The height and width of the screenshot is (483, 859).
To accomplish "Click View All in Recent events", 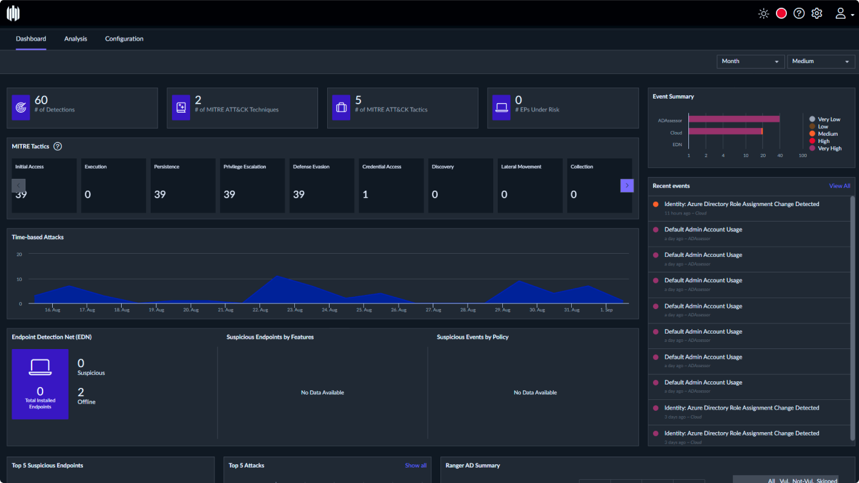I will [839, 186].
